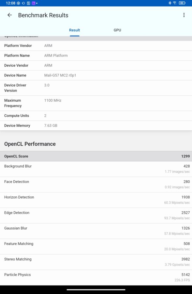Open the three-dot overflow menu

[184, 15]
